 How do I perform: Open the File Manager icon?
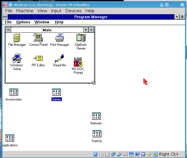point(17,38)
